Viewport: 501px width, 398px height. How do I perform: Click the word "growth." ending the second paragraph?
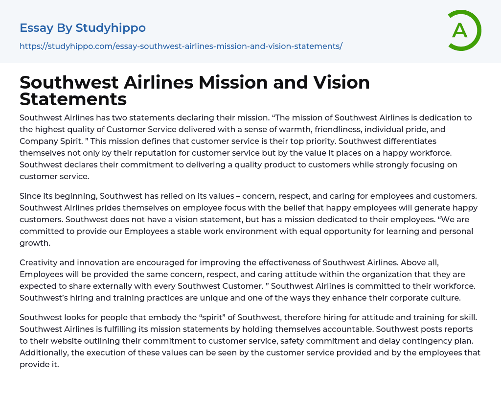[x=35, y=243]
